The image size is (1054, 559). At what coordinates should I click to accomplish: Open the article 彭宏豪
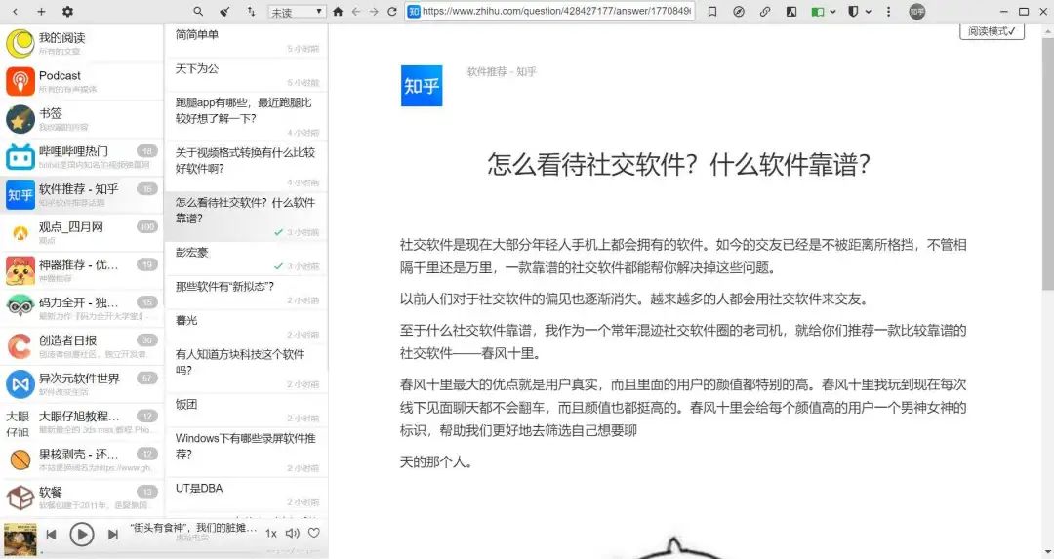tap(246, 259)
